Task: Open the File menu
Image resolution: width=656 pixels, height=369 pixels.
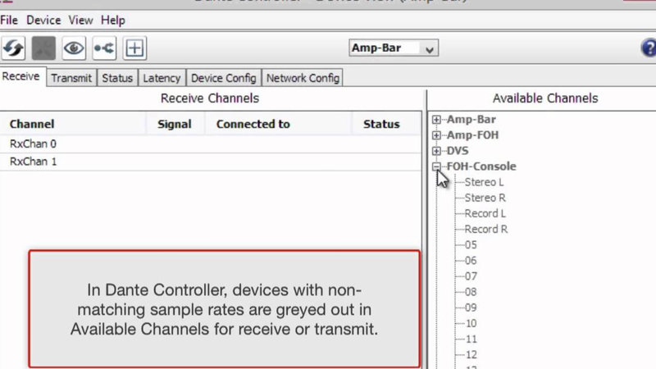Action: [9, 20]
